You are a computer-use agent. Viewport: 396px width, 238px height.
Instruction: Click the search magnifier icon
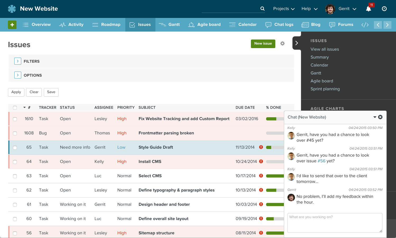click(262, 9)
